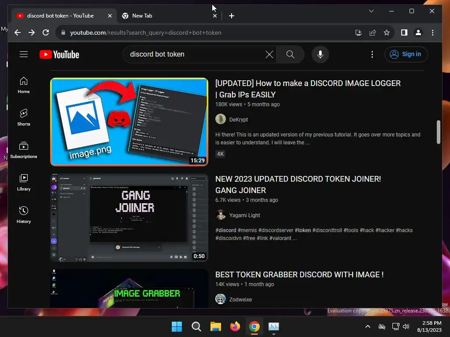The image size is (450, 337).
Task: Open DISCORD TOKEN JOINER video title
Action: click(x=298, y=185)
